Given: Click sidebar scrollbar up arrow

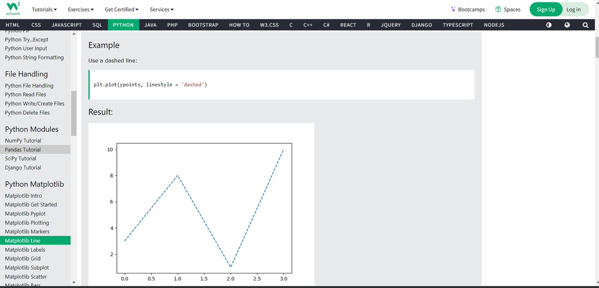Looking at the screenshot, I should point(74,34).
